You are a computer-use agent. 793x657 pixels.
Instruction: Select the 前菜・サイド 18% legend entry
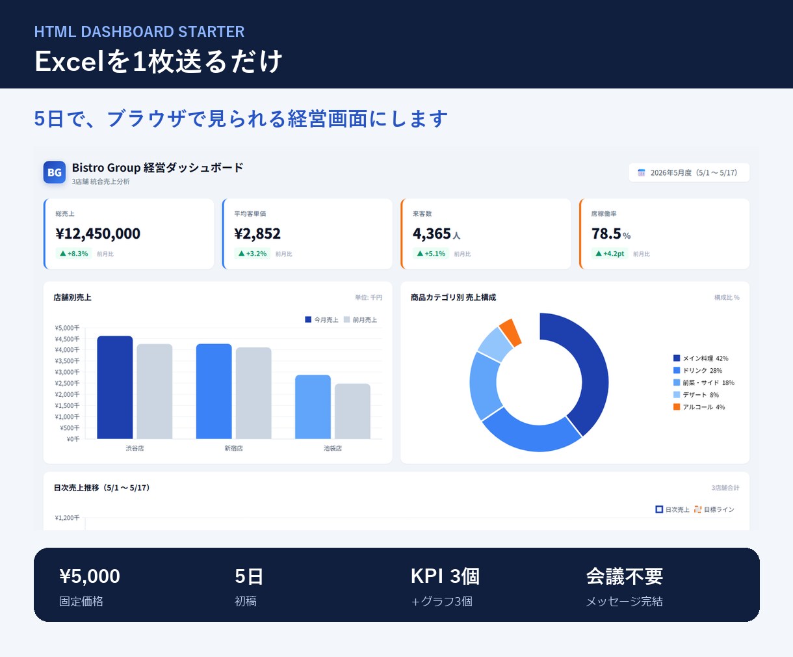pyautogui.click(x=704, y=382)
